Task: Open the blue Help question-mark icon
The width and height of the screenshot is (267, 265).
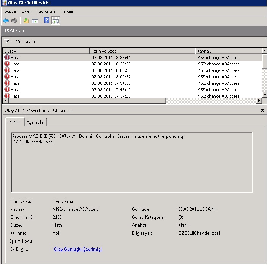Action: pyautogui.click(x=47, y=21)
